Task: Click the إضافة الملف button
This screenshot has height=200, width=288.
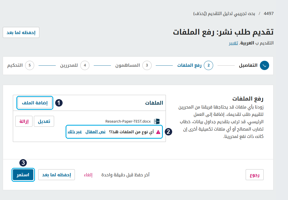Action: point(35,103)
